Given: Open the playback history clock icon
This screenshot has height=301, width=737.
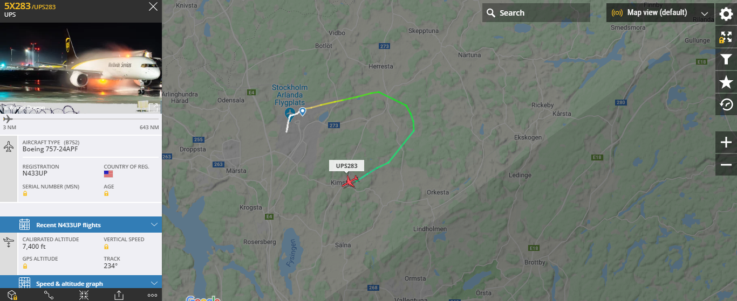Looking at the screenshot, I should pyautogui.click(x=726, y=104).
